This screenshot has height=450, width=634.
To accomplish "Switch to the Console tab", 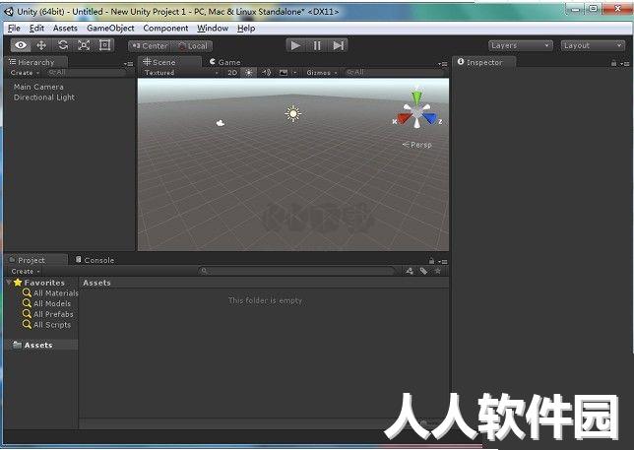I will 95,260.
